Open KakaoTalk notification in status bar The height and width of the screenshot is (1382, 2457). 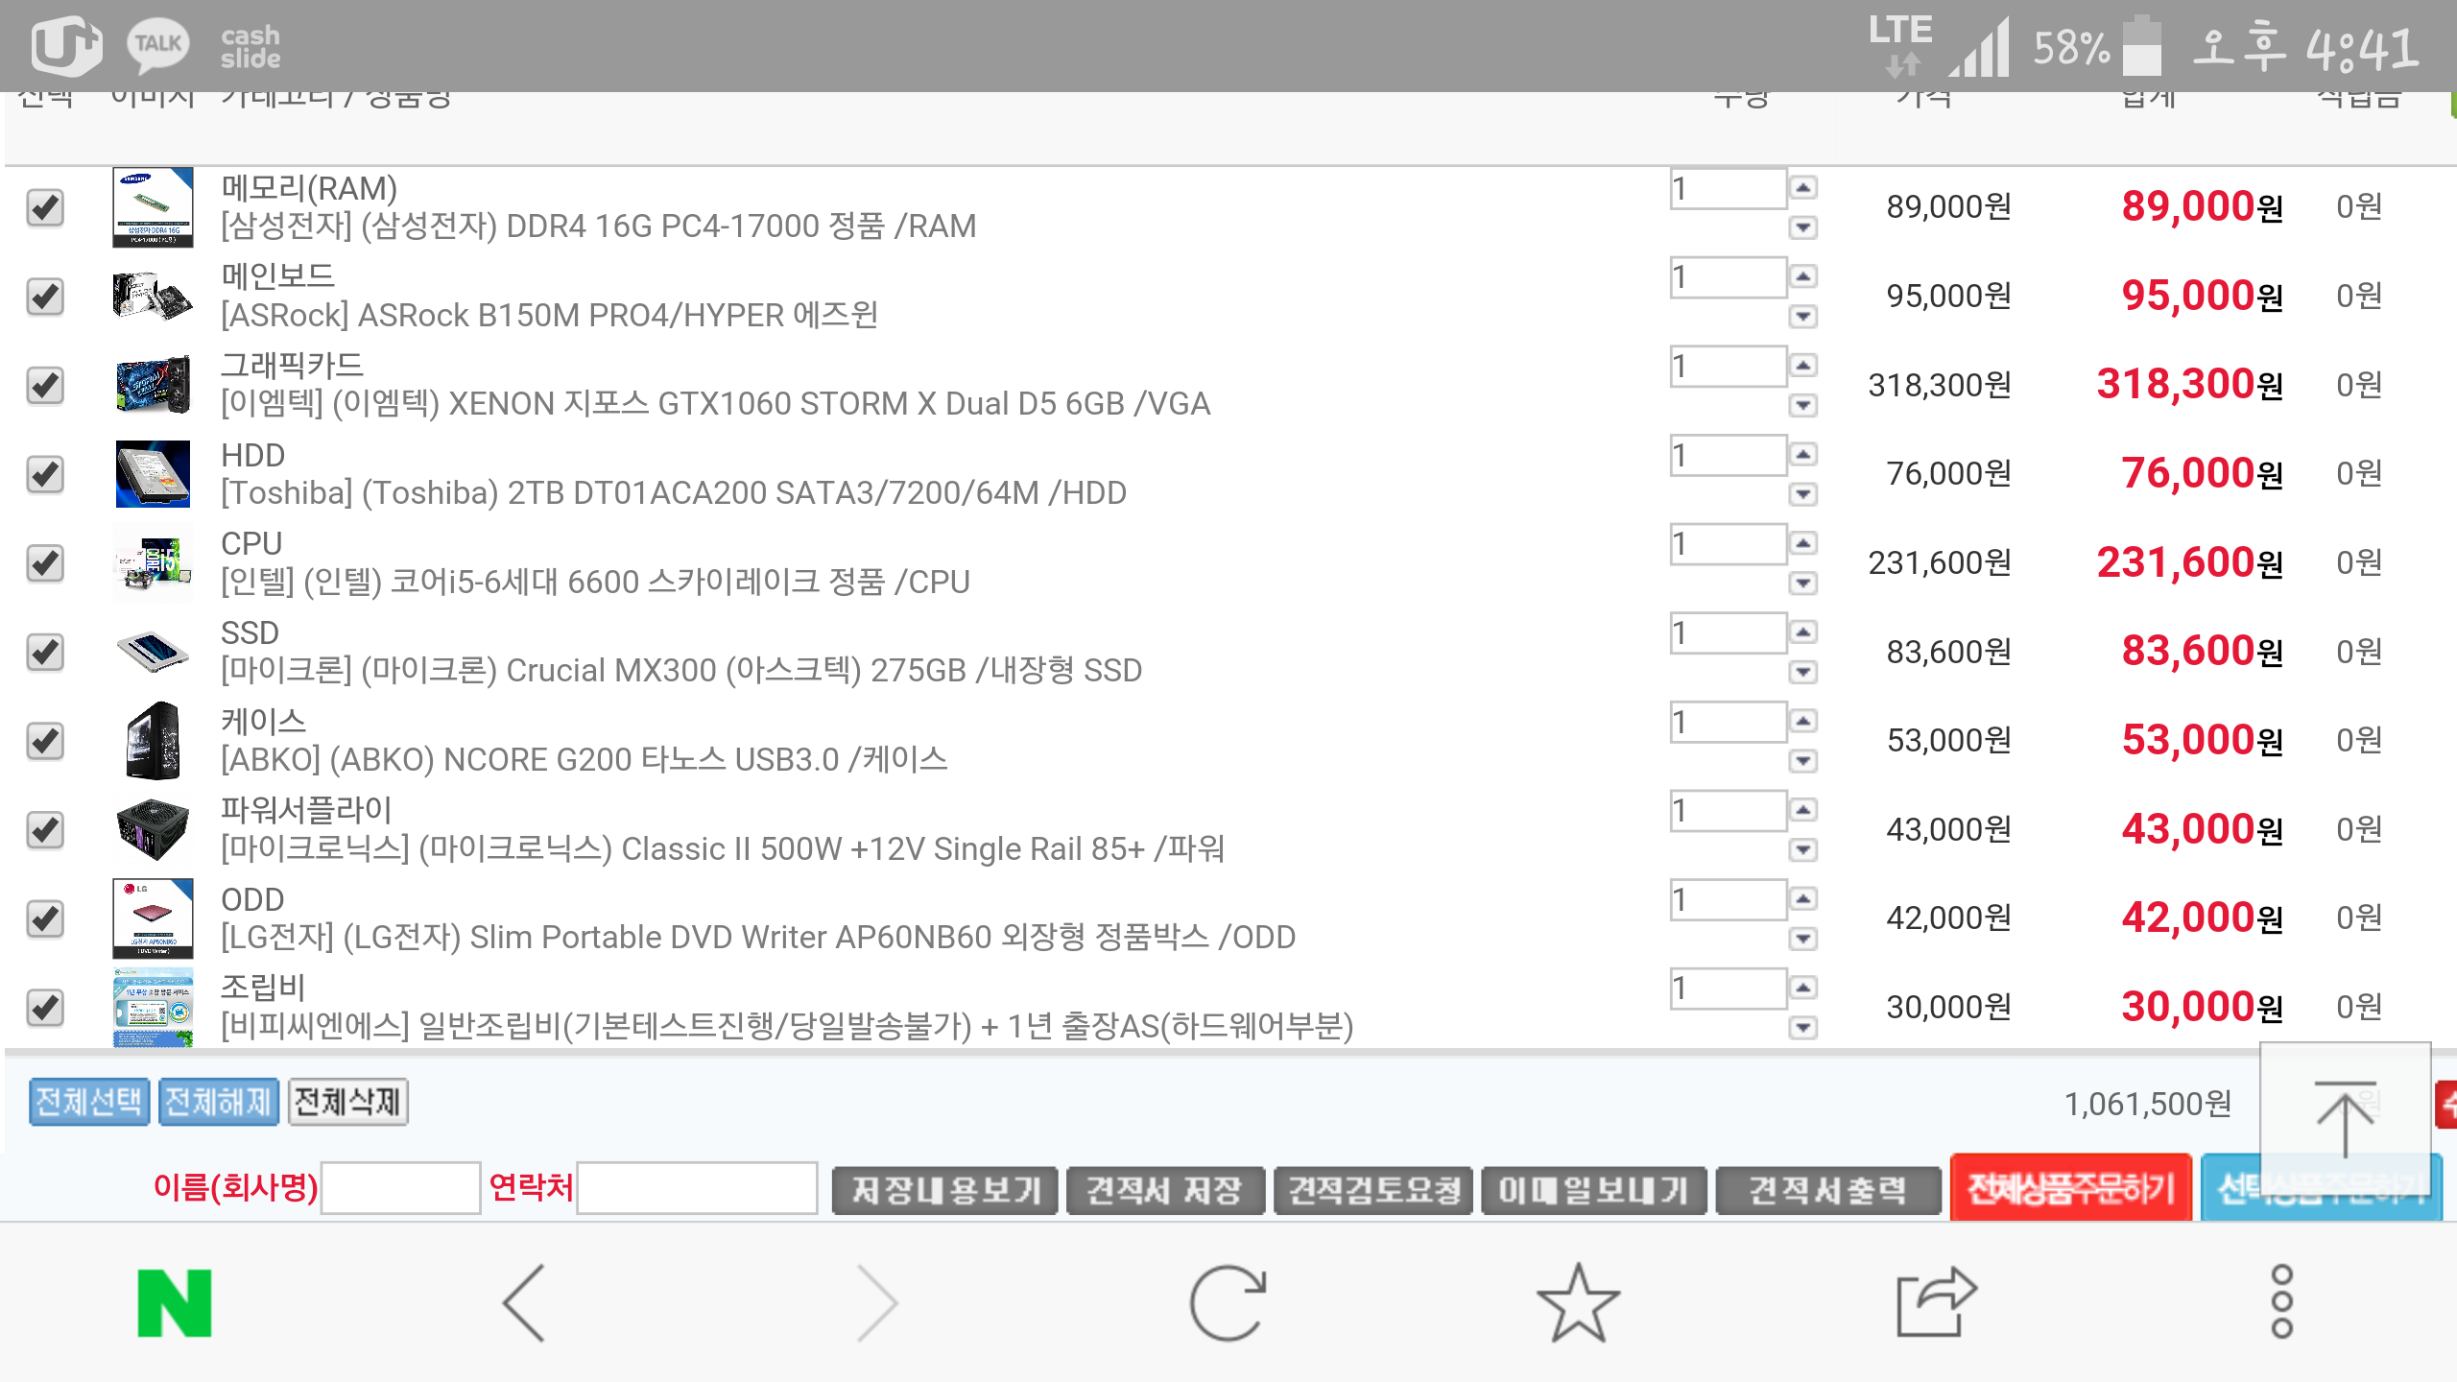coord(158,44)
